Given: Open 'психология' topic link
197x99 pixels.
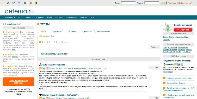Looking at the screenshot, I should [x=172, y=47].
